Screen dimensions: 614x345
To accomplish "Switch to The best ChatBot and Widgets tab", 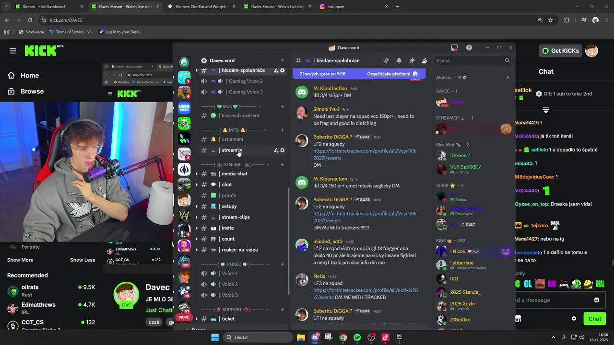I will 201,7.
